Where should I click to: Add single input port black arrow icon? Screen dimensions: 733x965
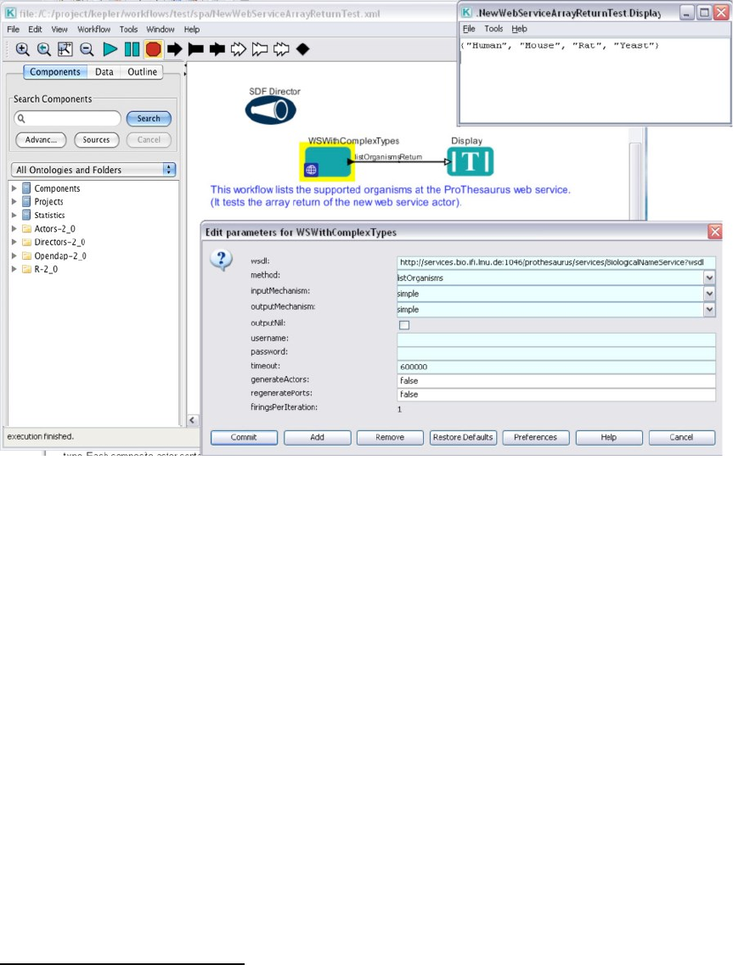click(175, 49)
